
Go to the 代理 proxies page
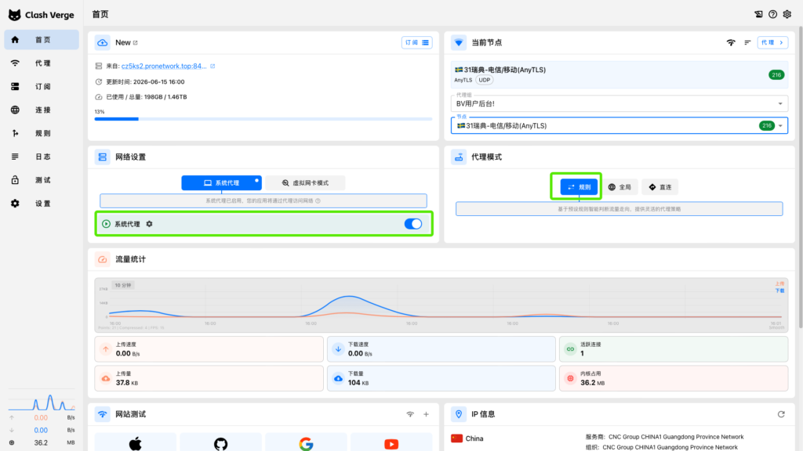tap(42, 63)
